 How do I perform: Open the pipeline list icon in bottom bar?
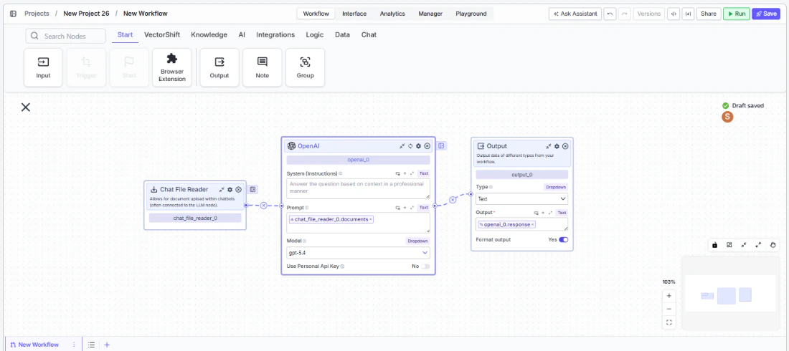pyautogui.click(x=91, y=345)
